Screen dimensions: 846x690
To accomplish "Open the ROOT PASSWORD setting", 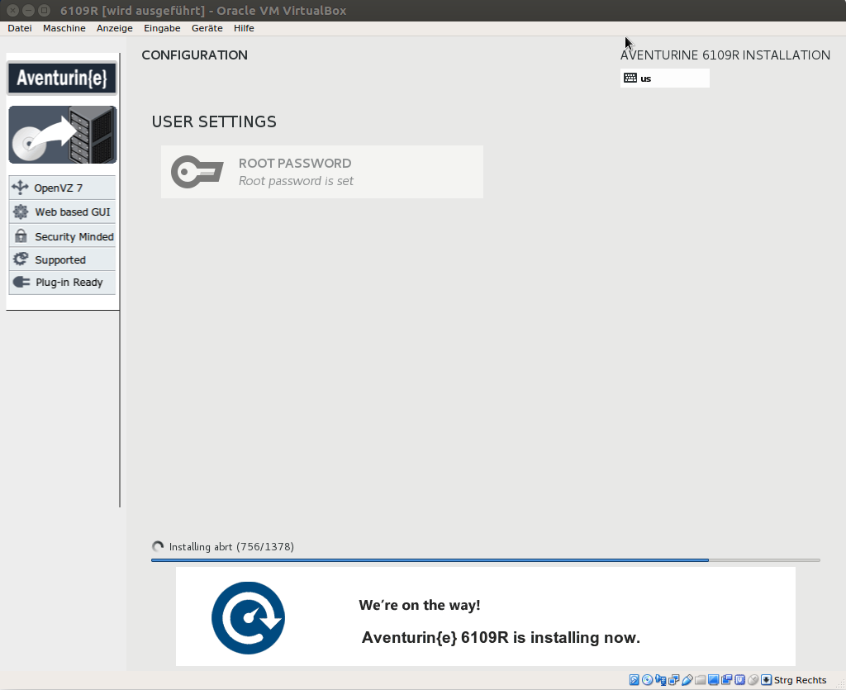I will coord(322,172).
